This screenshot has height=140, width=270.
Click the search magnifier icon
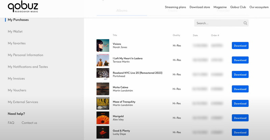[x=245, y=23]
